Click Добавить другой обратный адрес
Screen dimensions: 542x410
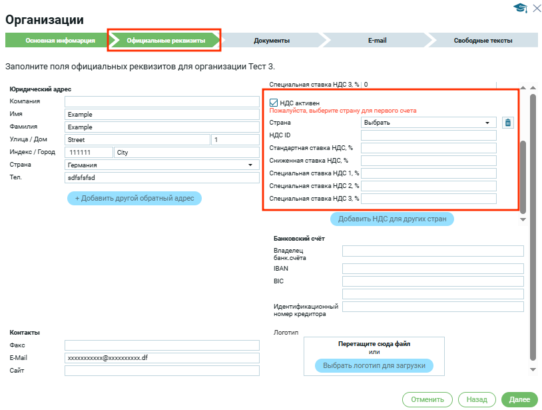click(134, 198)
